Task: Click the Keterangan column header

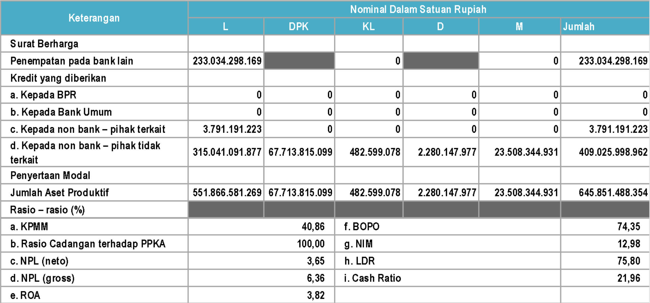Action: pos(94,18)
